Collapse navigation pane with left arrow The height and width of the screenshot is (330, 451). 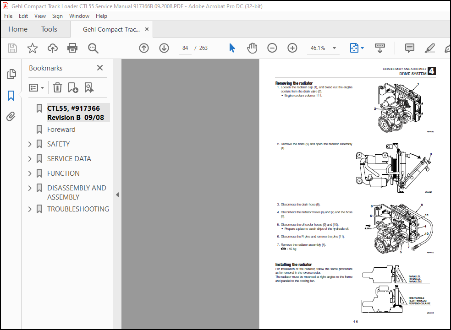(117, 195)
